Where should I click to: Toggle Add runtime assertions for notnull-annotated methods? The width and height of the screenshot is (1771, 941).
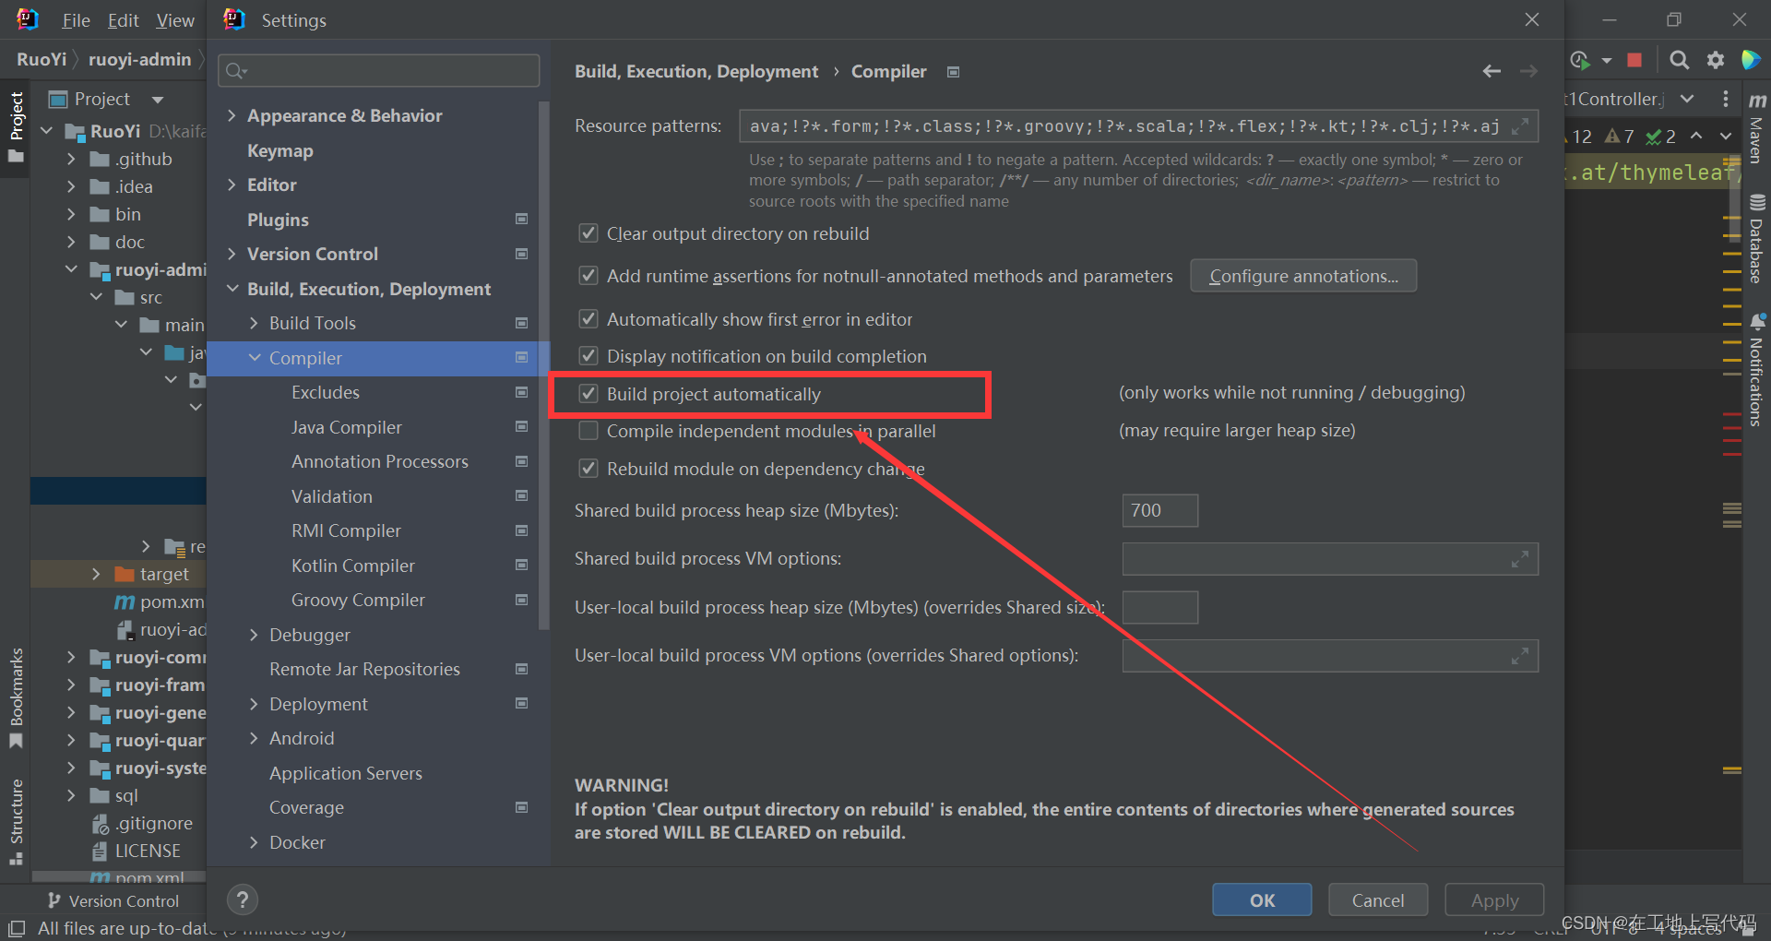pyautogui.click(x=588, y=276)
